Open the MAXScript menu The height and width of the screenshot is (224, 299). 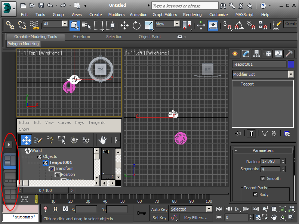pyautogui.click(x=244, y=15)
